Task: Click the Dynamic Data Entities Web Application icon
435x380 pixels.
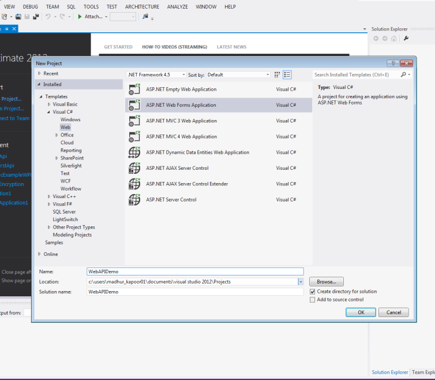Action: (134, 152)
